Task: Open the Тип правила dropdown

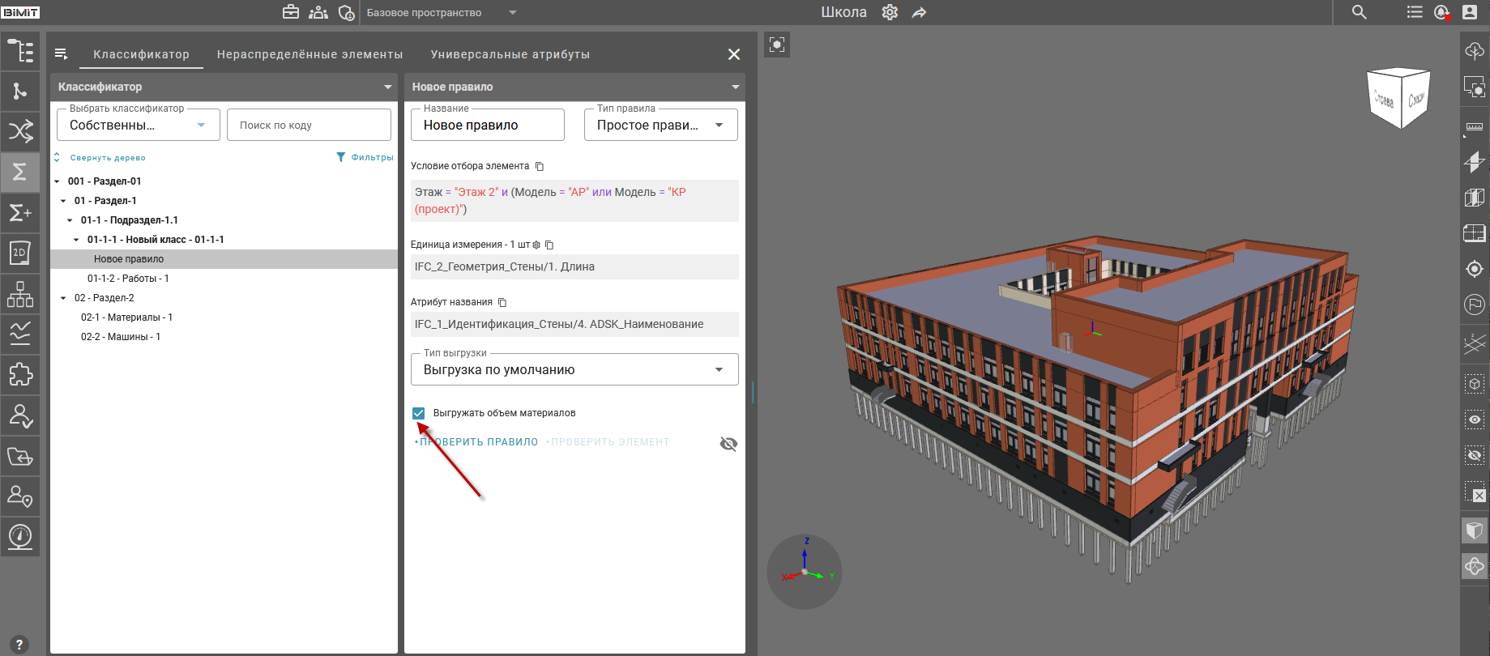Action: point(660,125)
